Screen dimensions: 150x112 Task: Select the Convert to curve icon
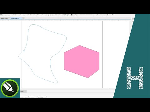point(24,15)
